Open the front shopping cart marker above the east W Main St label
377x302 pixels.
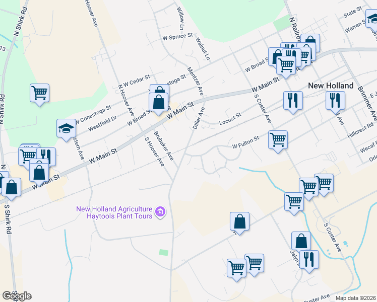[x=286, y=66]
